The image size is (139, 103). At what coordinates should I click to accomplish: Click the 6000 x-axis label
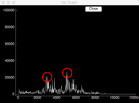[x=76, y=98]
